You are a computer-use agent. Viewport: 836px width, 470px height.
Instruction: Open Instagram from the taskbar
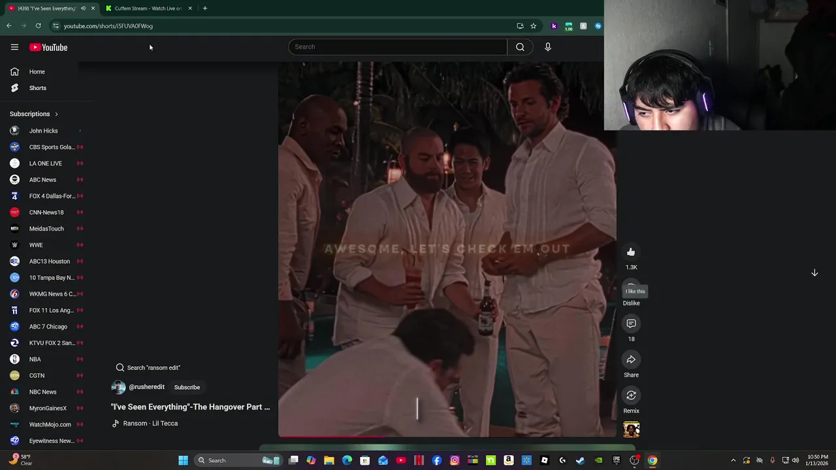point(455,460)
